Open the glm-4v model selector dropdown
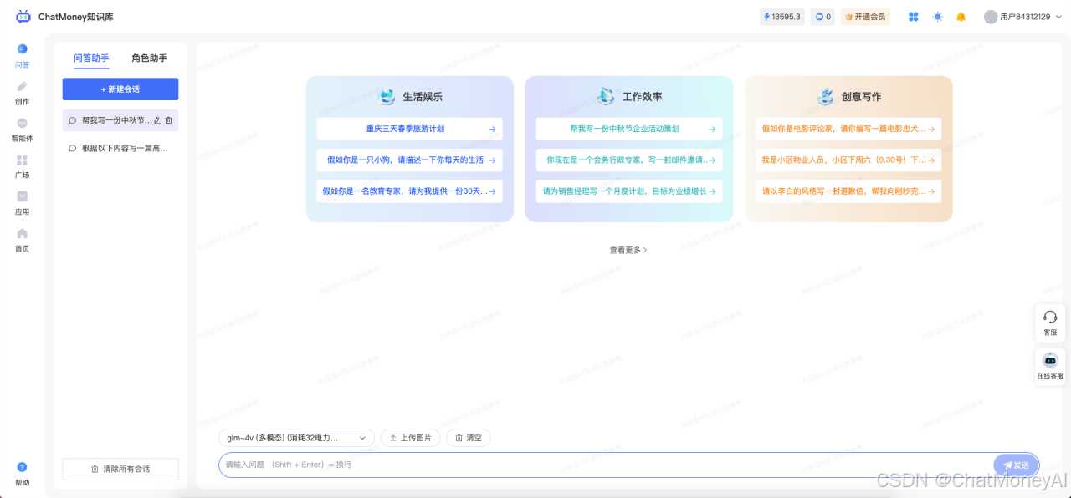 pyautogui.click(x=295, y=437)
